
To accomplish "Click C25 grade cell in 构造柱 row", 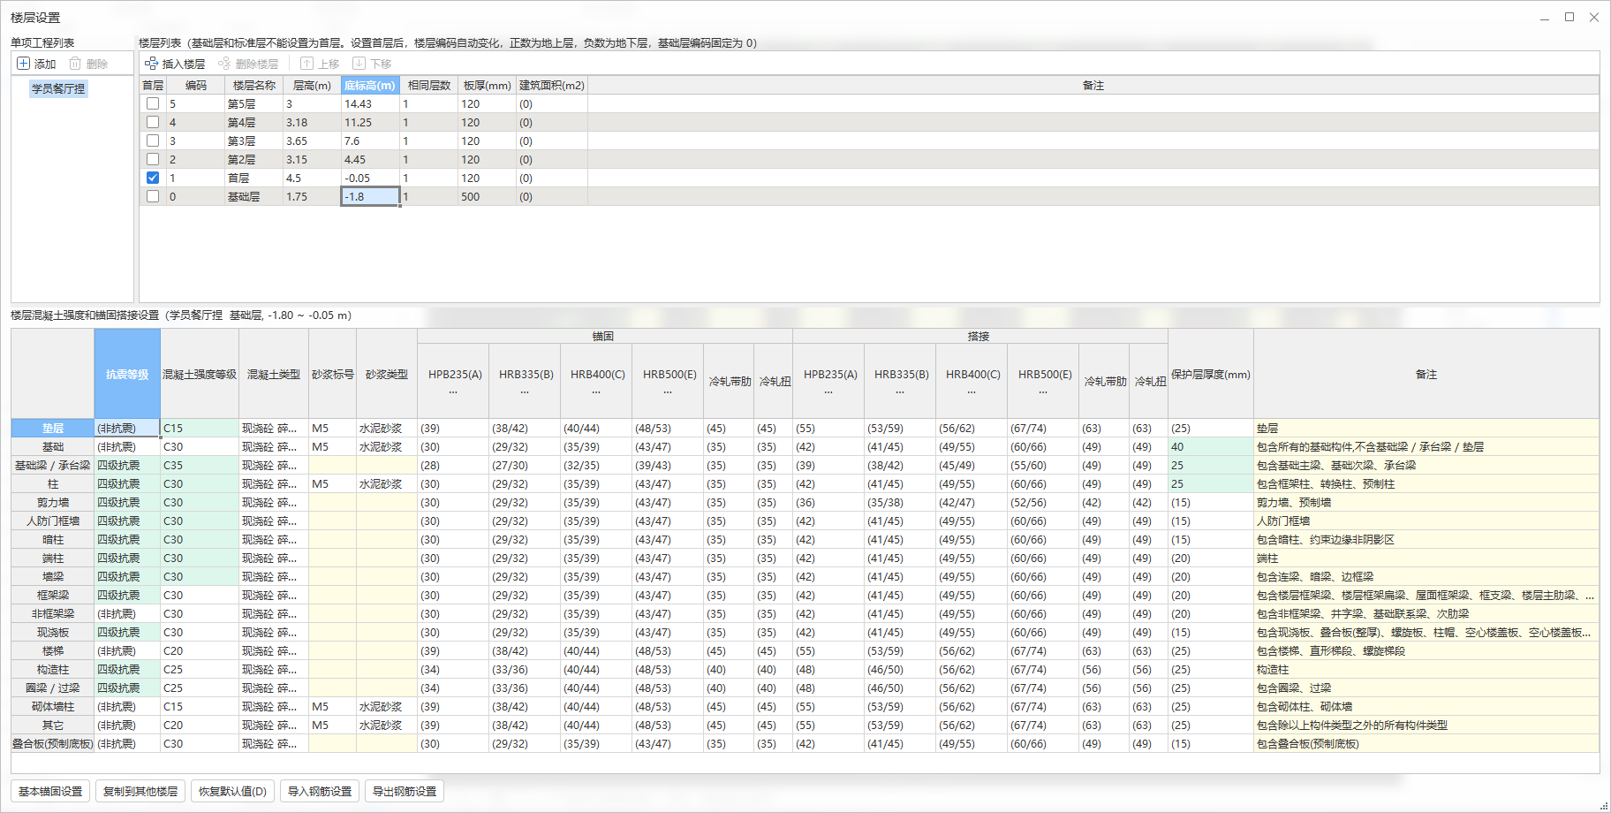I will coord(200,669).
